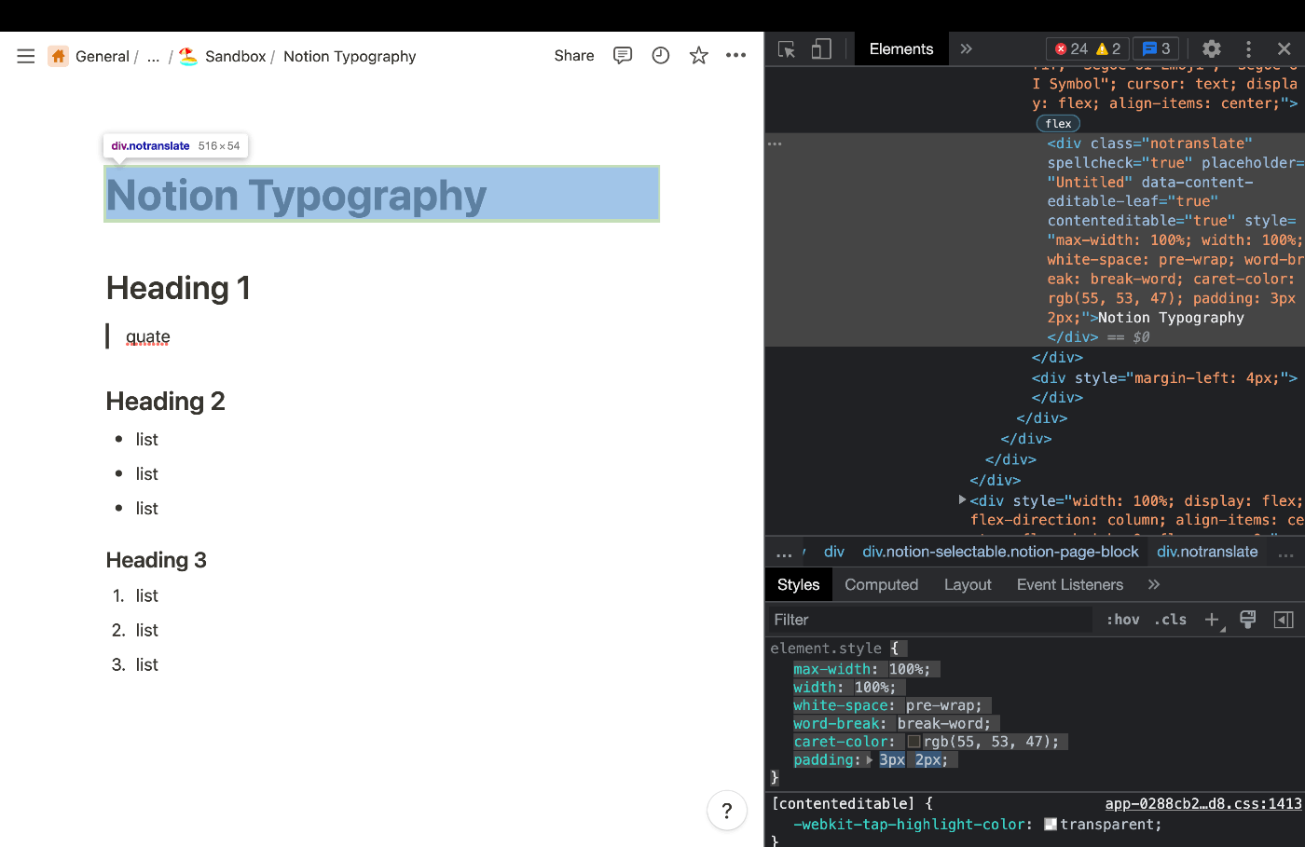Select div.notranslate in DOM breadcrumb
Screen dimensions: 1305x847
pyautogui.click(x=1207, y=552)
